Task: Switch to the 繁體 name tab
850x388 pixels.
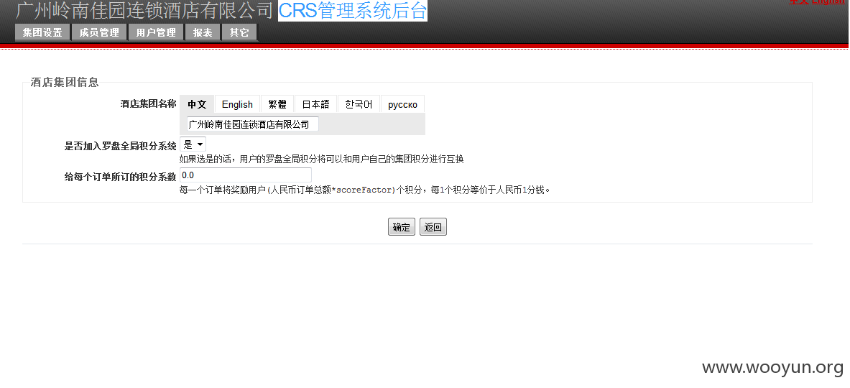Action: pyautogui.click(x=277, y=104)
